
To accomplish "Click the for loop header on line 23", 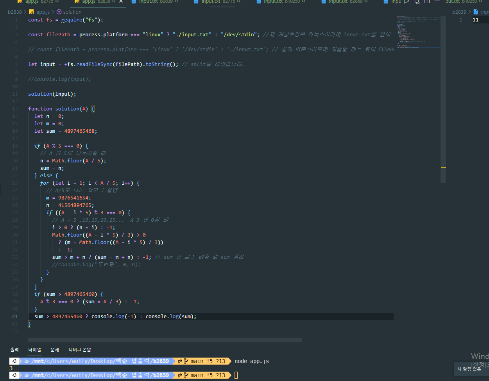I will click(90, 183).
